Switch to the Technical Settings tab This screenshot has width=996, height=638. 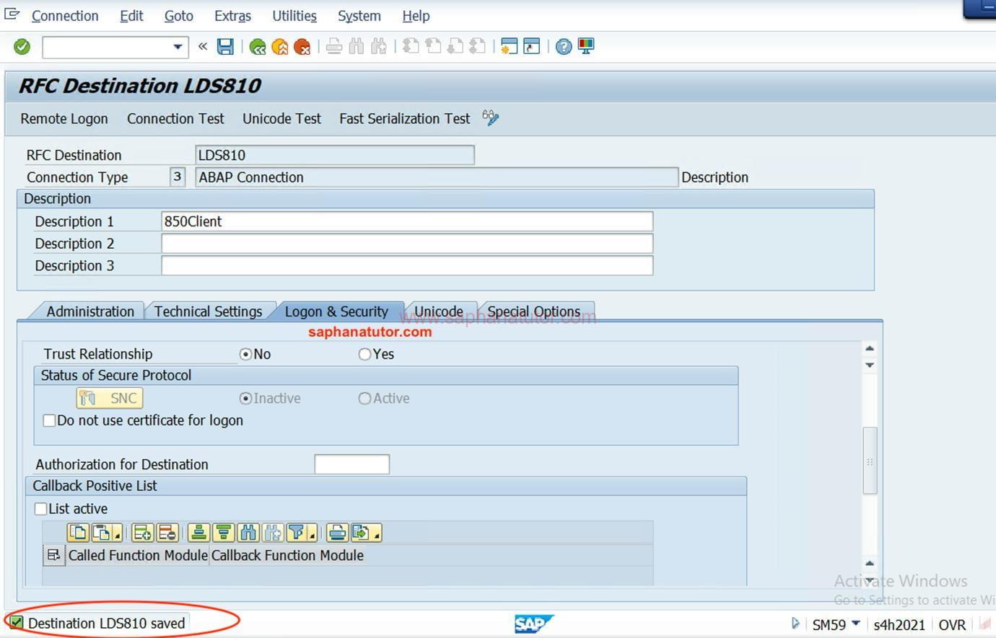pos(208,311)
